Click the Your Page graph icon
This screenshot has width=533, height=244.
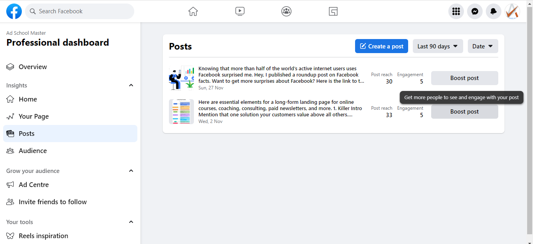[10, 116]
